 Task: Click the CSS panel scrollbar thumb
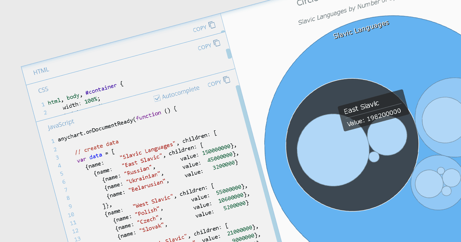click(229, 53)
